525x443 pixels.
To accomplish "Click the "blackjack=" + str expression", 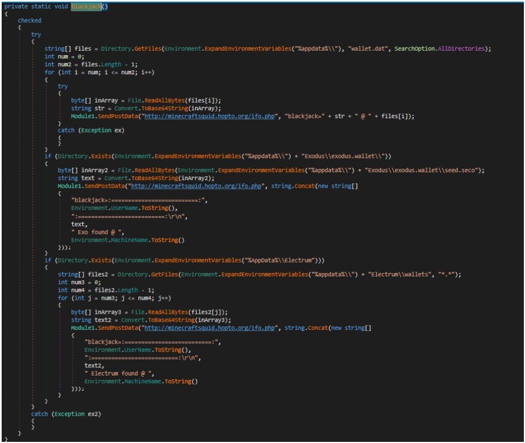I will (x=315, y=116).
